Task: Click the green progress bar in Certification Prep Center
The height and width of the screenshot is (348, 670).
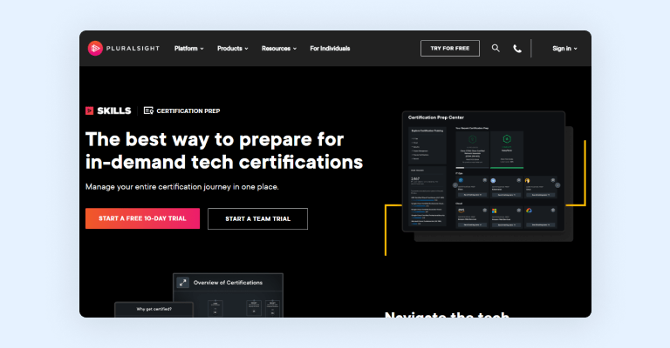Action: [507, 168]
